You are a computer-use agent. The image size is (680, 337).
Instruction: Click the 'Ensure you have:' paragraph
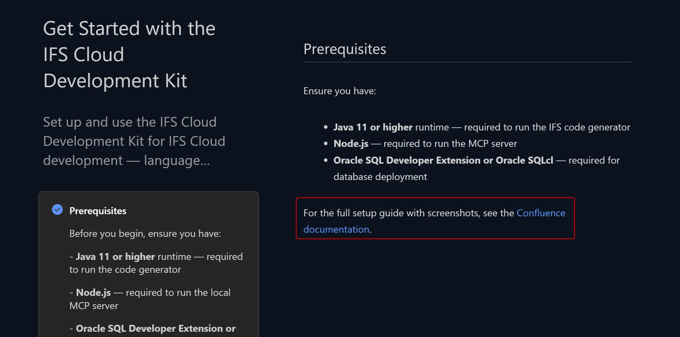point(340,91)
